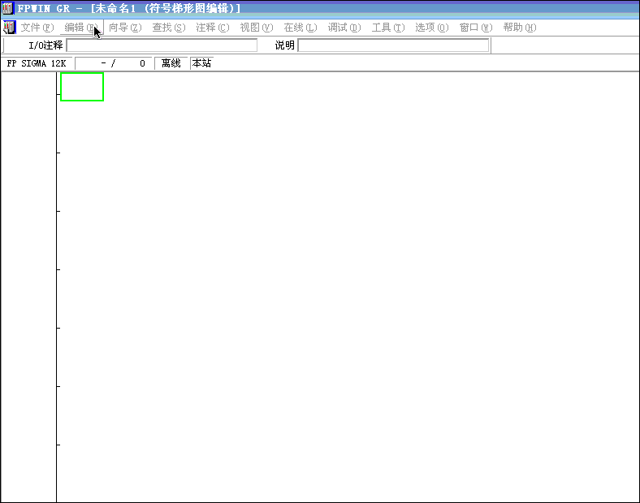Expand the 调试(D) debug menu
640x503 pixels.
(x=344, y=28)
